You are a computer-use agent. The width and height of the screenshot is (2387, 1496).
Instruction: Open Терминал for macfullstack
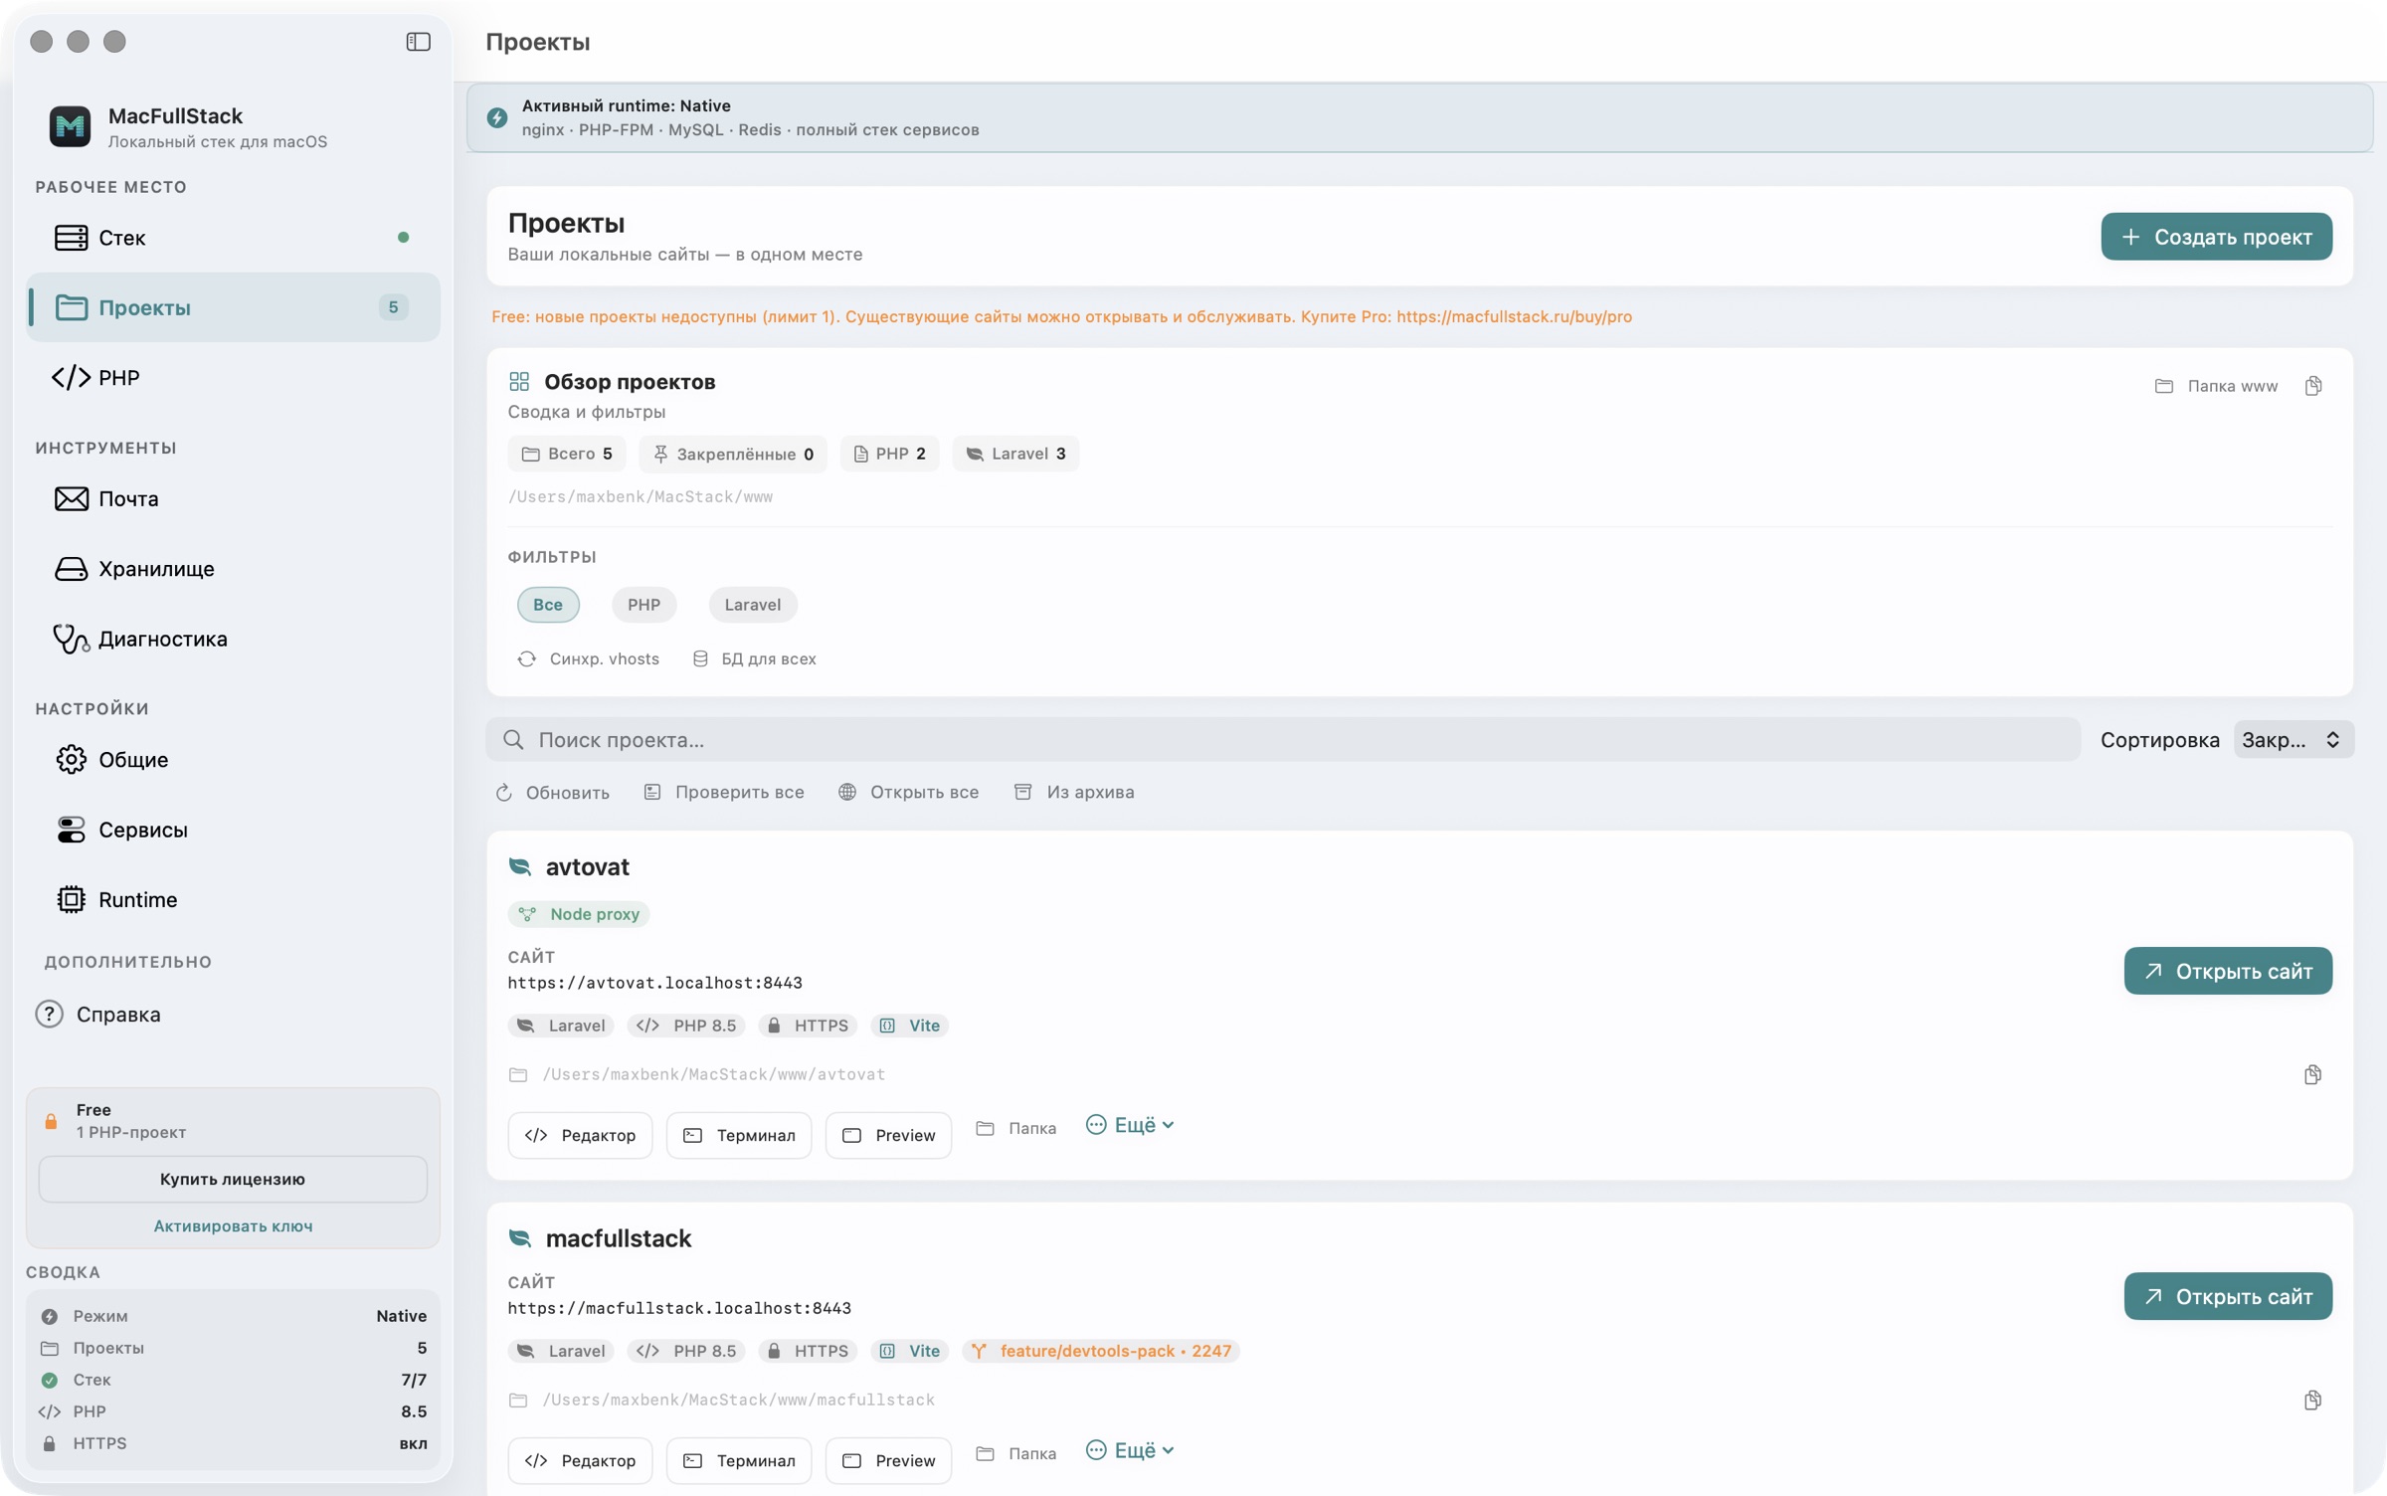click(739, 1461)
